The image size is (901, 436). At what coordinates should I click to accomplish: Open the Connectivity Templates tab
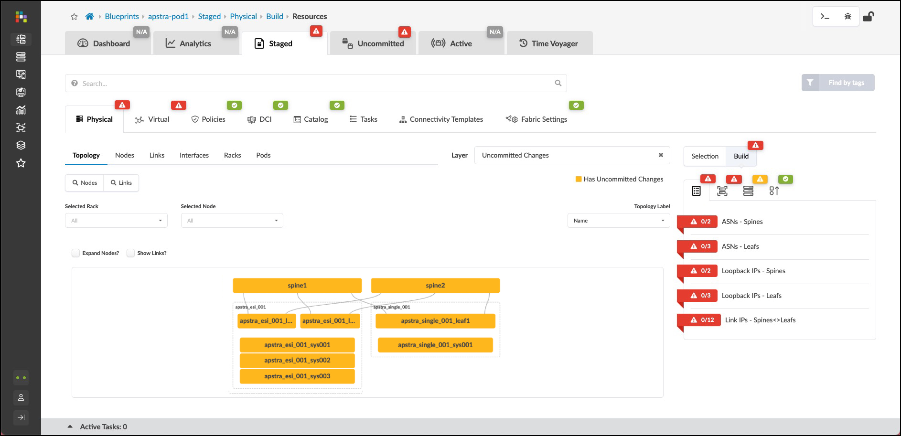tap(441, 119)
